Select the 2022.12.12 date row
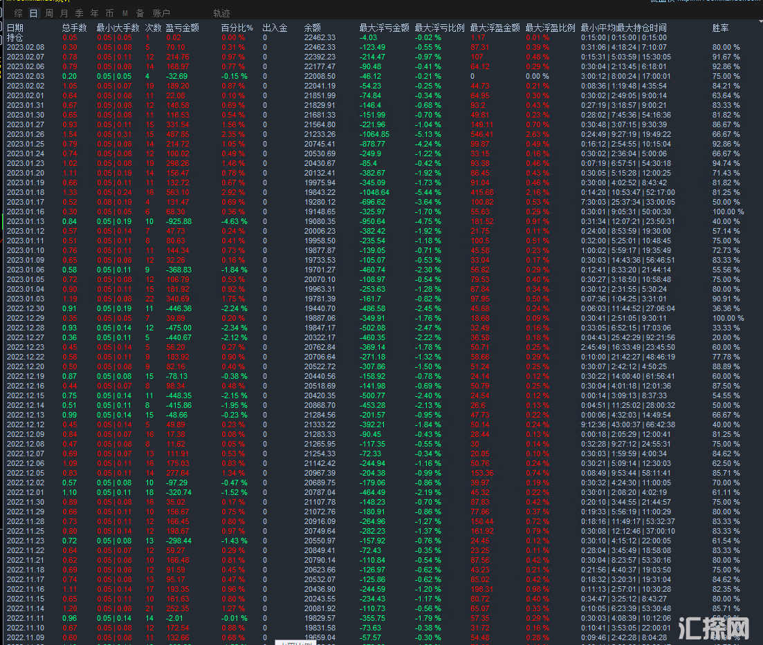This screenshot has width=763, height=645. 26,424
